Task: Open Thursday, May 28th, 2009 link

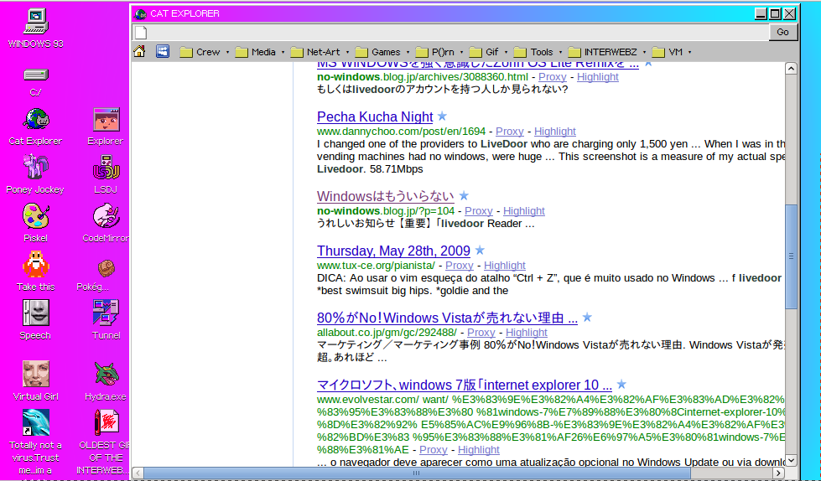Action: (x=394, y=251)
